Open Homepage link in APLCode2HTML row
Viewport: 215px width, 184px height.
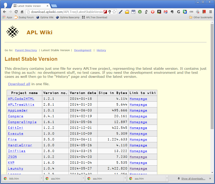click(138, 99)
